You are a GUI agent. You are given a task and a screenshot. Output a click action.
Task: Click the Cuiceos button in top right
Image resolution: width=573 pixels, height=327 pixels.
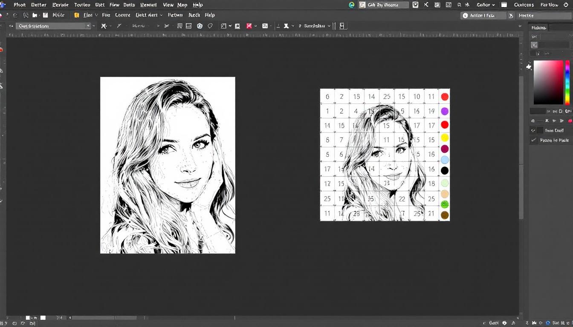pos(524,5)
